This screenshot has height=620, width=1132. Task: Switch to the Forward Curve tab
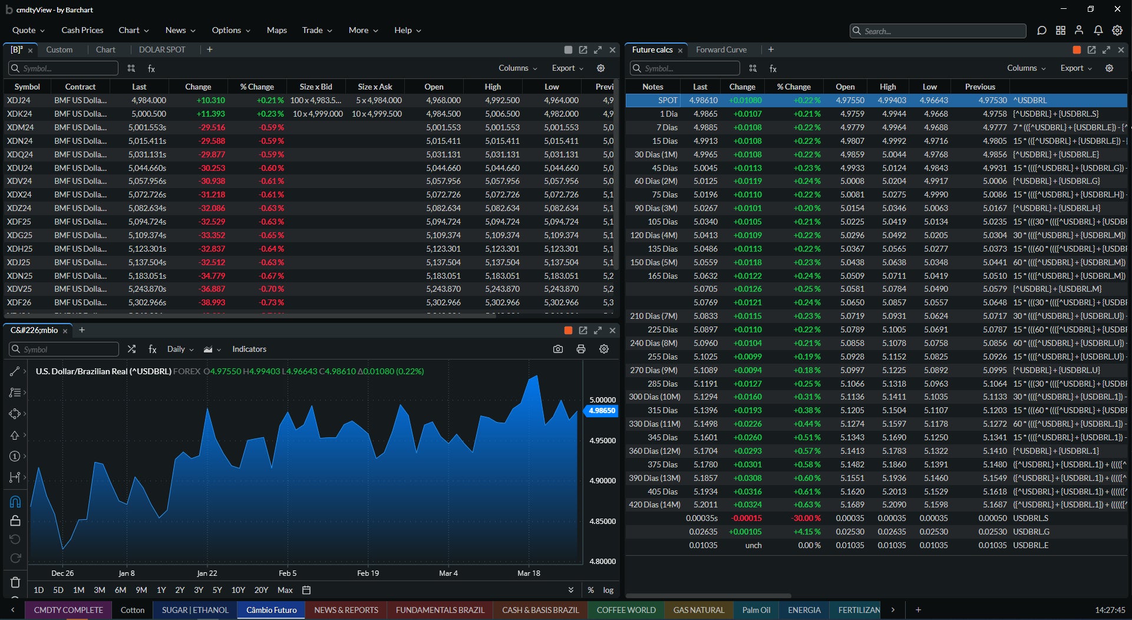[x=721, y=50]
